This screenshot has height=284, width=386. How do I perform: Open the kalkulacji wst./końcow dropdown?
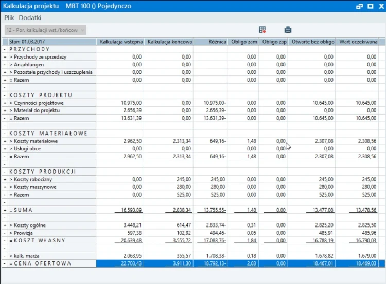[45, 30]
